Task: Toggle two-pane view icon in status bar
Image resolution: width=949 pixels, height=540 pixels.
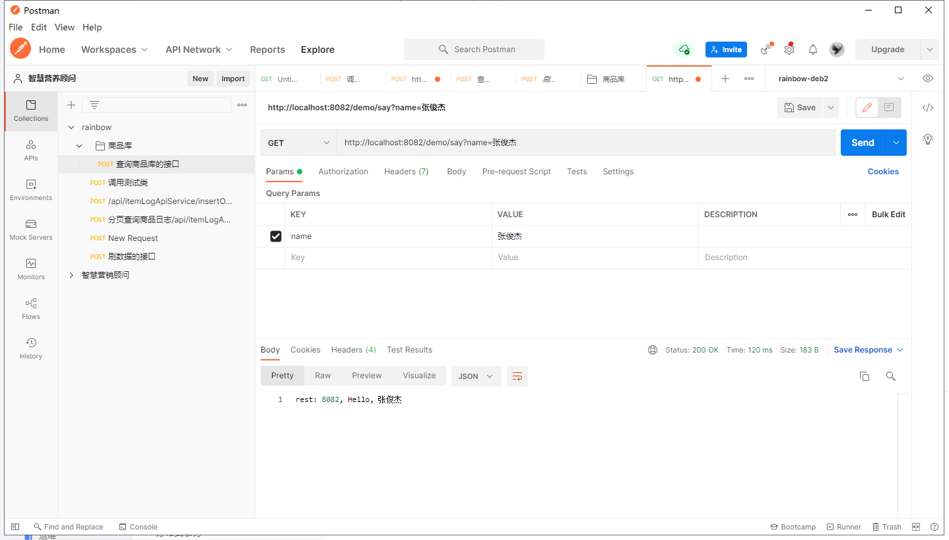Action: coord(916,527)
